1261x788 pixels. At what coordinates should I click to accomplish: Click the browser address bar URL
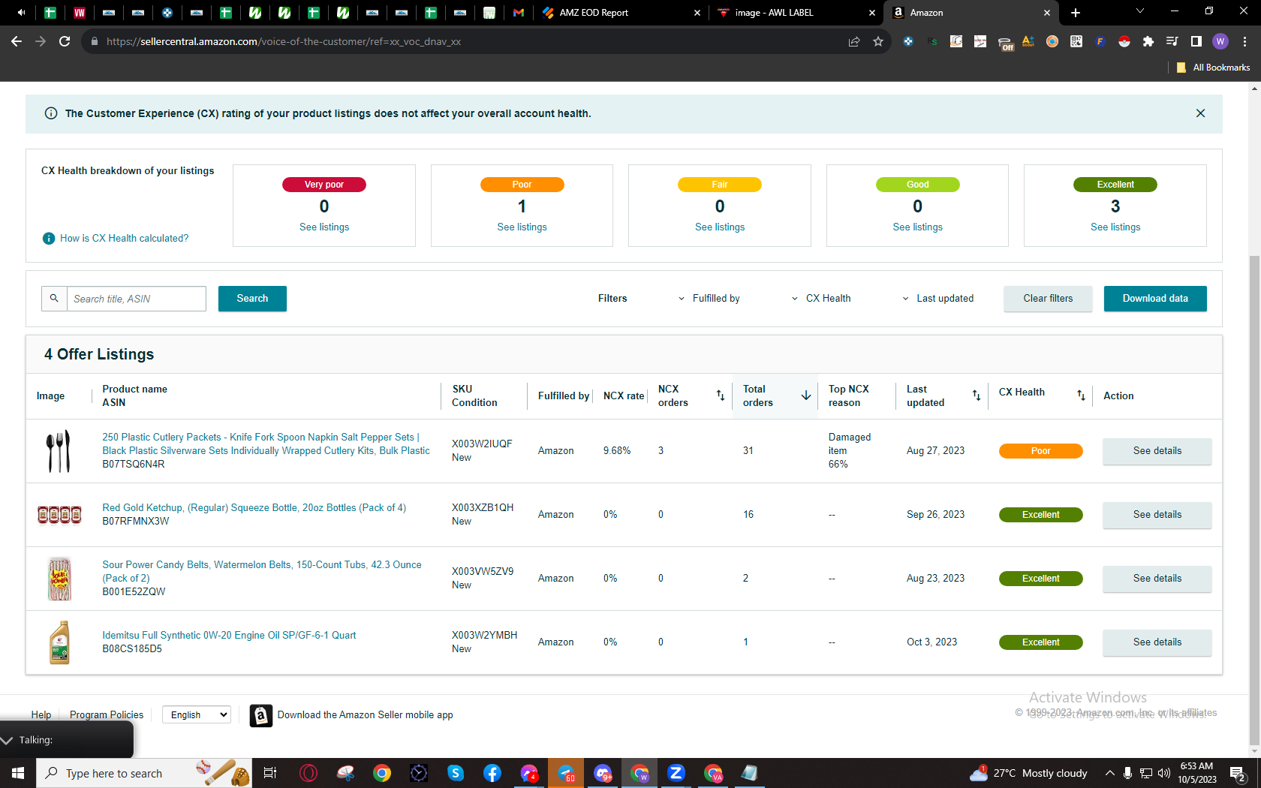(284, 42)
